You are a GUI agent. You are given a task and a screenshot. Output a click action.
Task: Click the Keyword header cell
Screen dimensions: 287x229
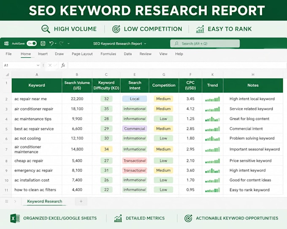[37, 85]
